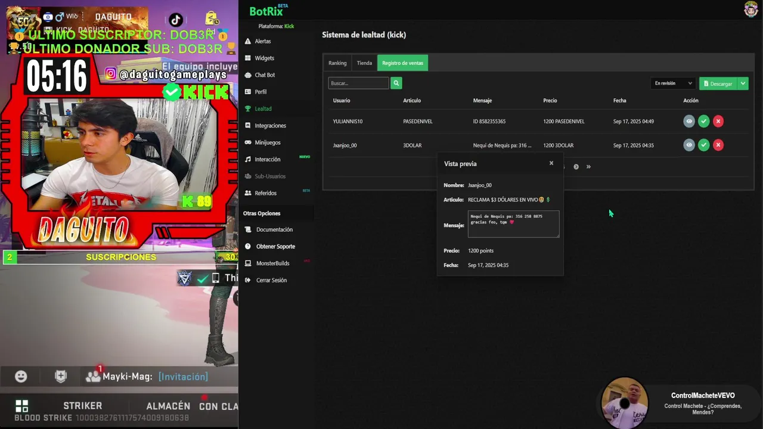Click the Usuario column header

[342, 101]
